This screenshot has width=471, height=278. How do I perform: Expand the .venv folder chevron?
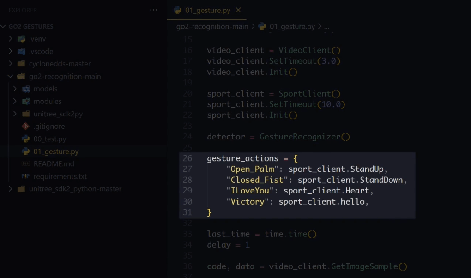pyautogui.click(x=11, y=39)
